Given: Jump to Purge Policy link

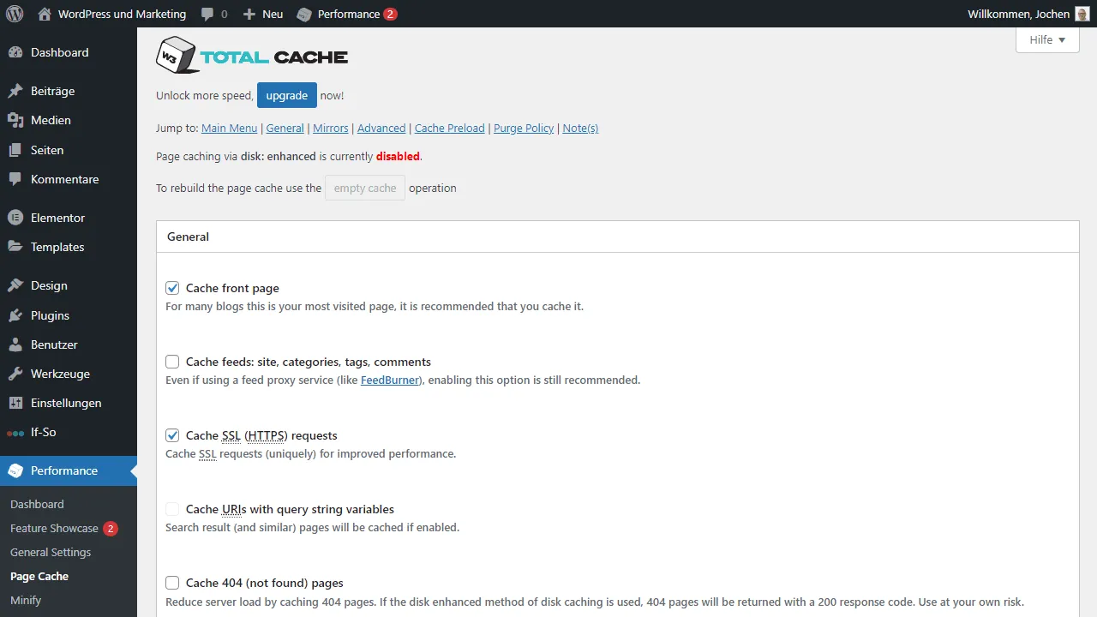Looking at the screenshot, I should point(524,128).
